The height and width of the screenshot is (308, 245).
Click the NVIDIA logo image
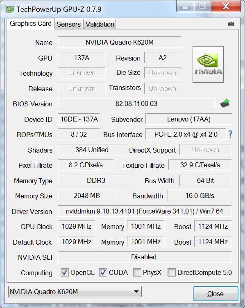[x=208, y=64]
